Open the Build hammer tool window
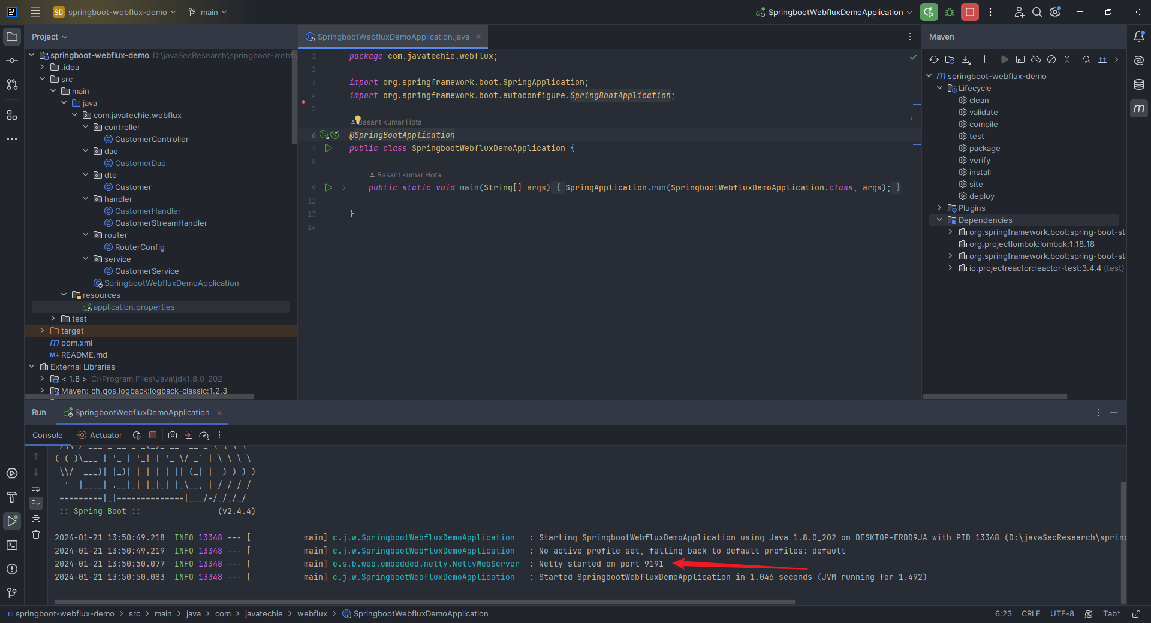This screenshot has width=1151, height=623. click(12, 497)
